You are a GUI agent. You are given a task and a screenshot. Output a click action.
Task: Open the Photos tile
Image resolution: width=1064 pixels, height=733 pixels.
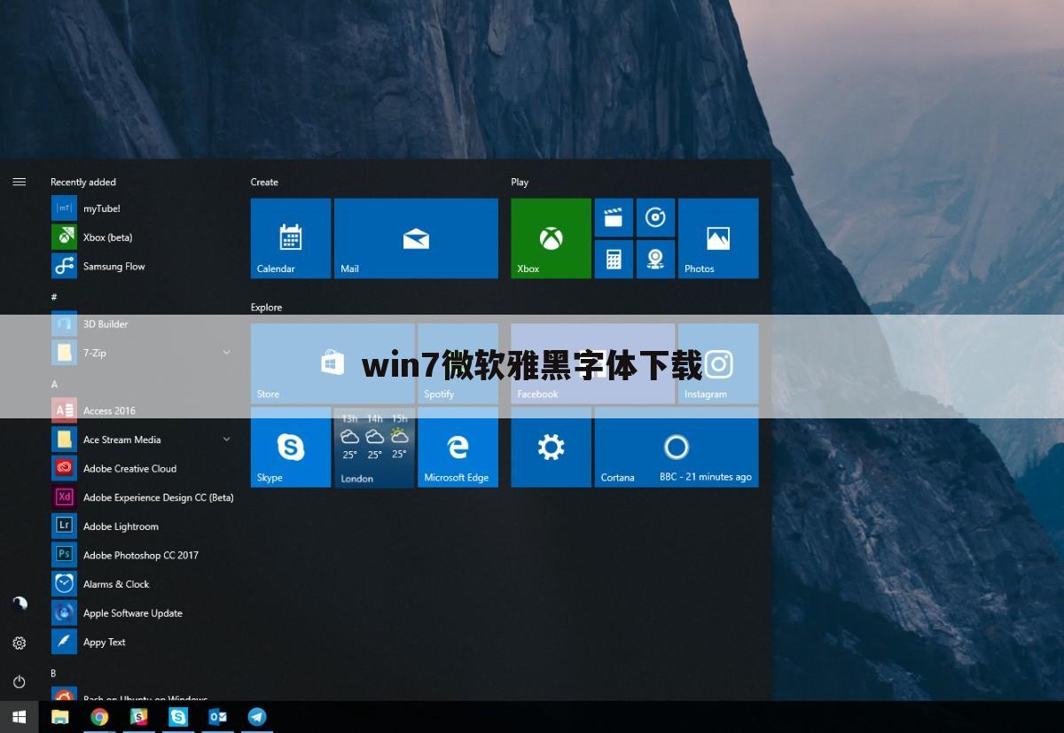pyautogui.click(x=718, y=238)
